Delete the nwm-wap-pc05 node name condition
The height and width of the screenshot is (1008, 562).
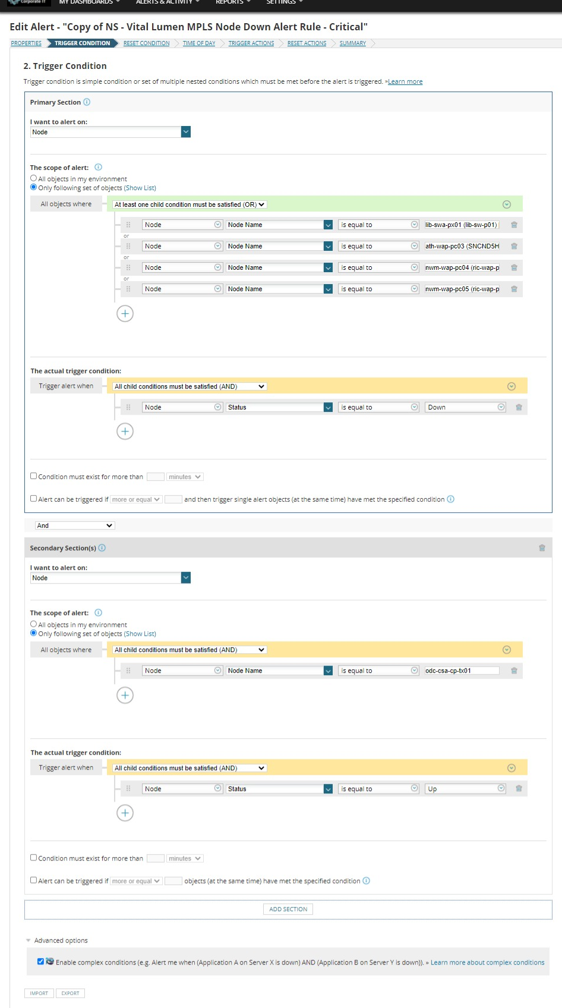click(x=514, y=289)
